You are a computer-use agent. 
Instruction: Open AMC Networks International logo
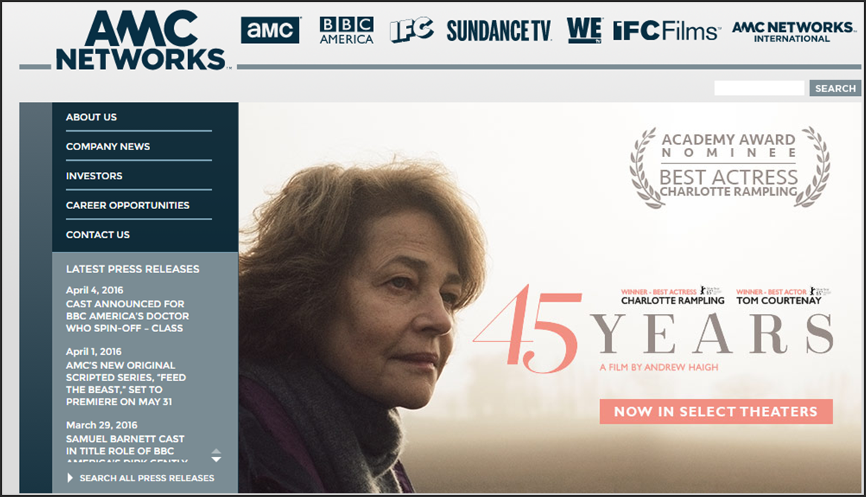pyautogui.click(x=792, y=31)
